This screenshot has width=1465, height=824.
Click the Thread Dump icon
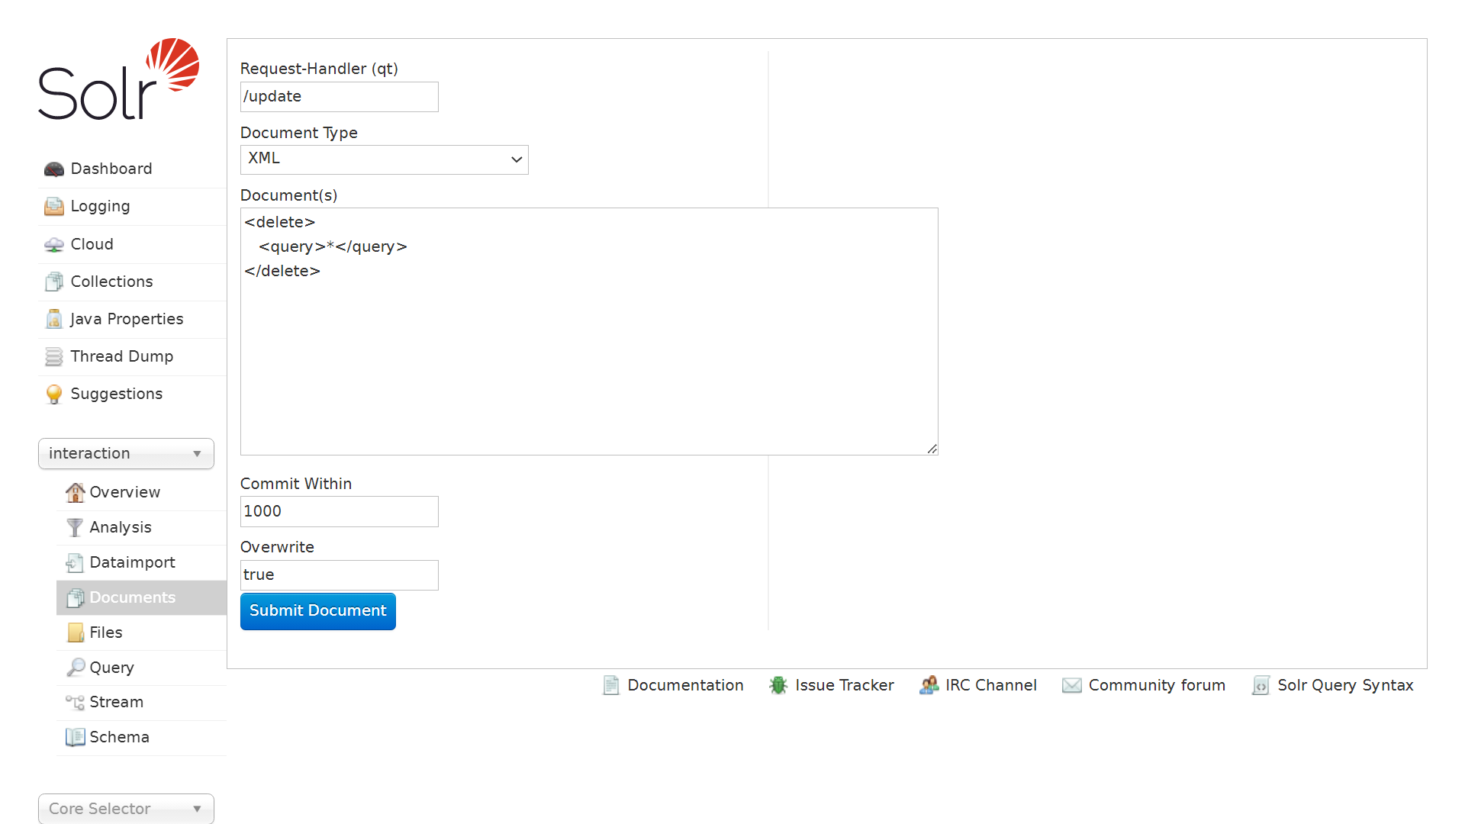click(53, 356)
